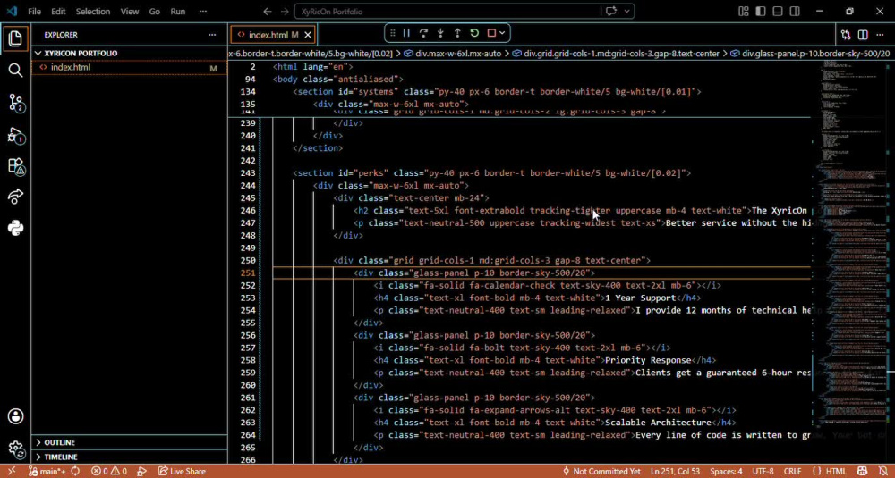
Task: Open the Run menu
Action: coord(178,12)
